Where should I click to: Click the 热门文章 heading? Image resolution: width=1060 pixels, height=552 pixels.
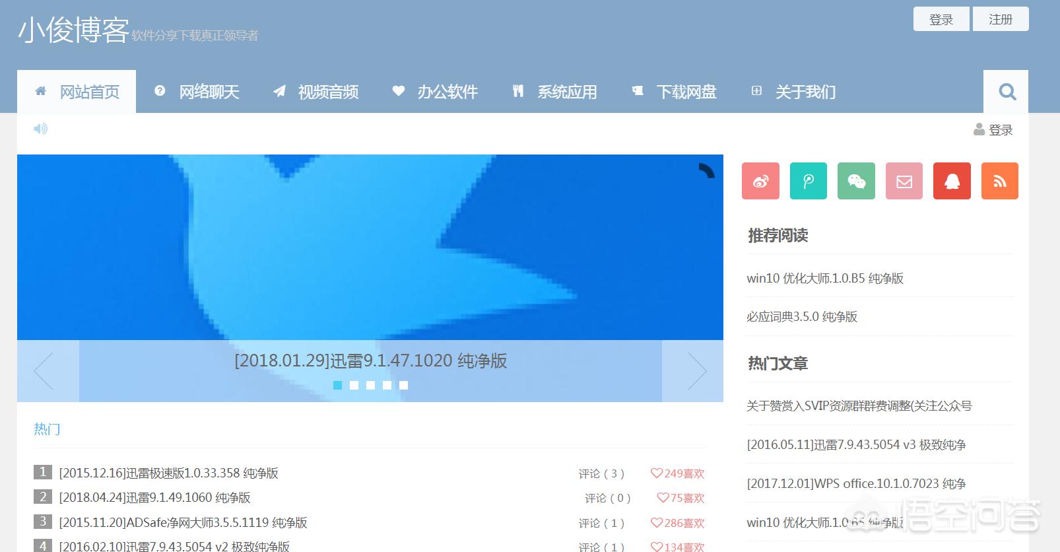[778, 363]
